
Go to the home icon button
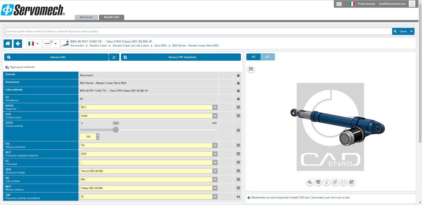(x=8, y=43)
